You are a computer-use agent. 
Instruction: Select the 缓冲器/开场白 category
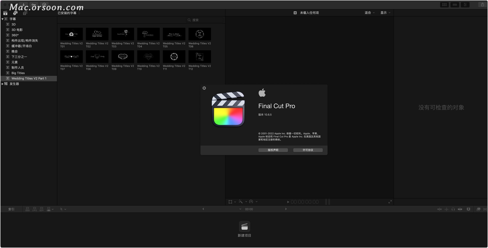pyautogui.click(x=29, y=46)
